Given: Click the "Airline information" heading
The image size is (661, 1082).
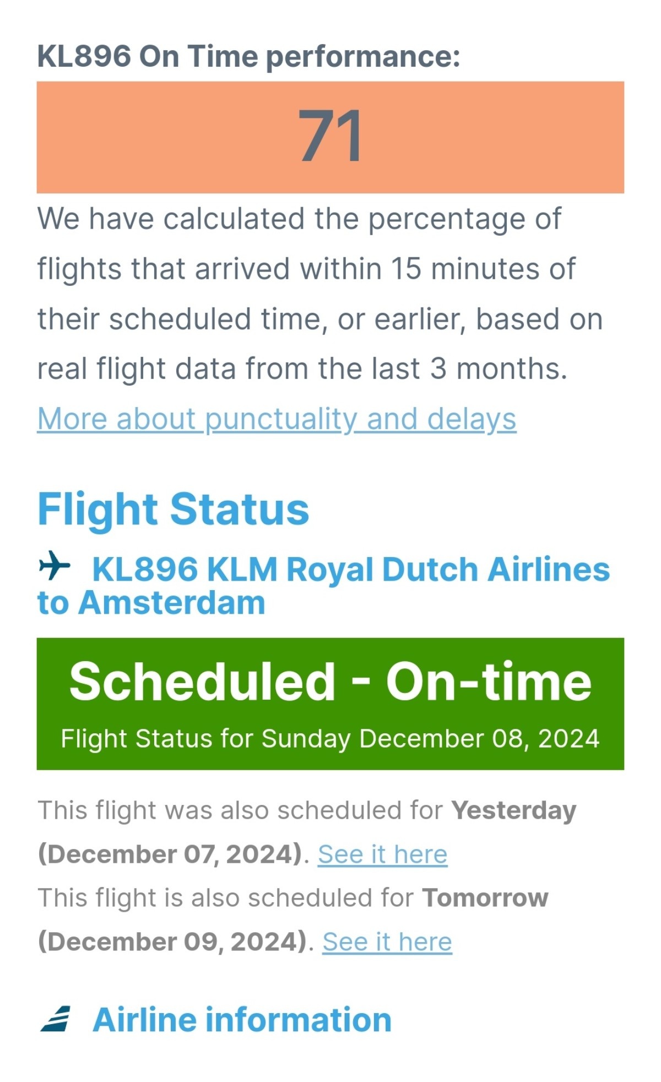Looking at the screenshot, I should click(242, 1020).
